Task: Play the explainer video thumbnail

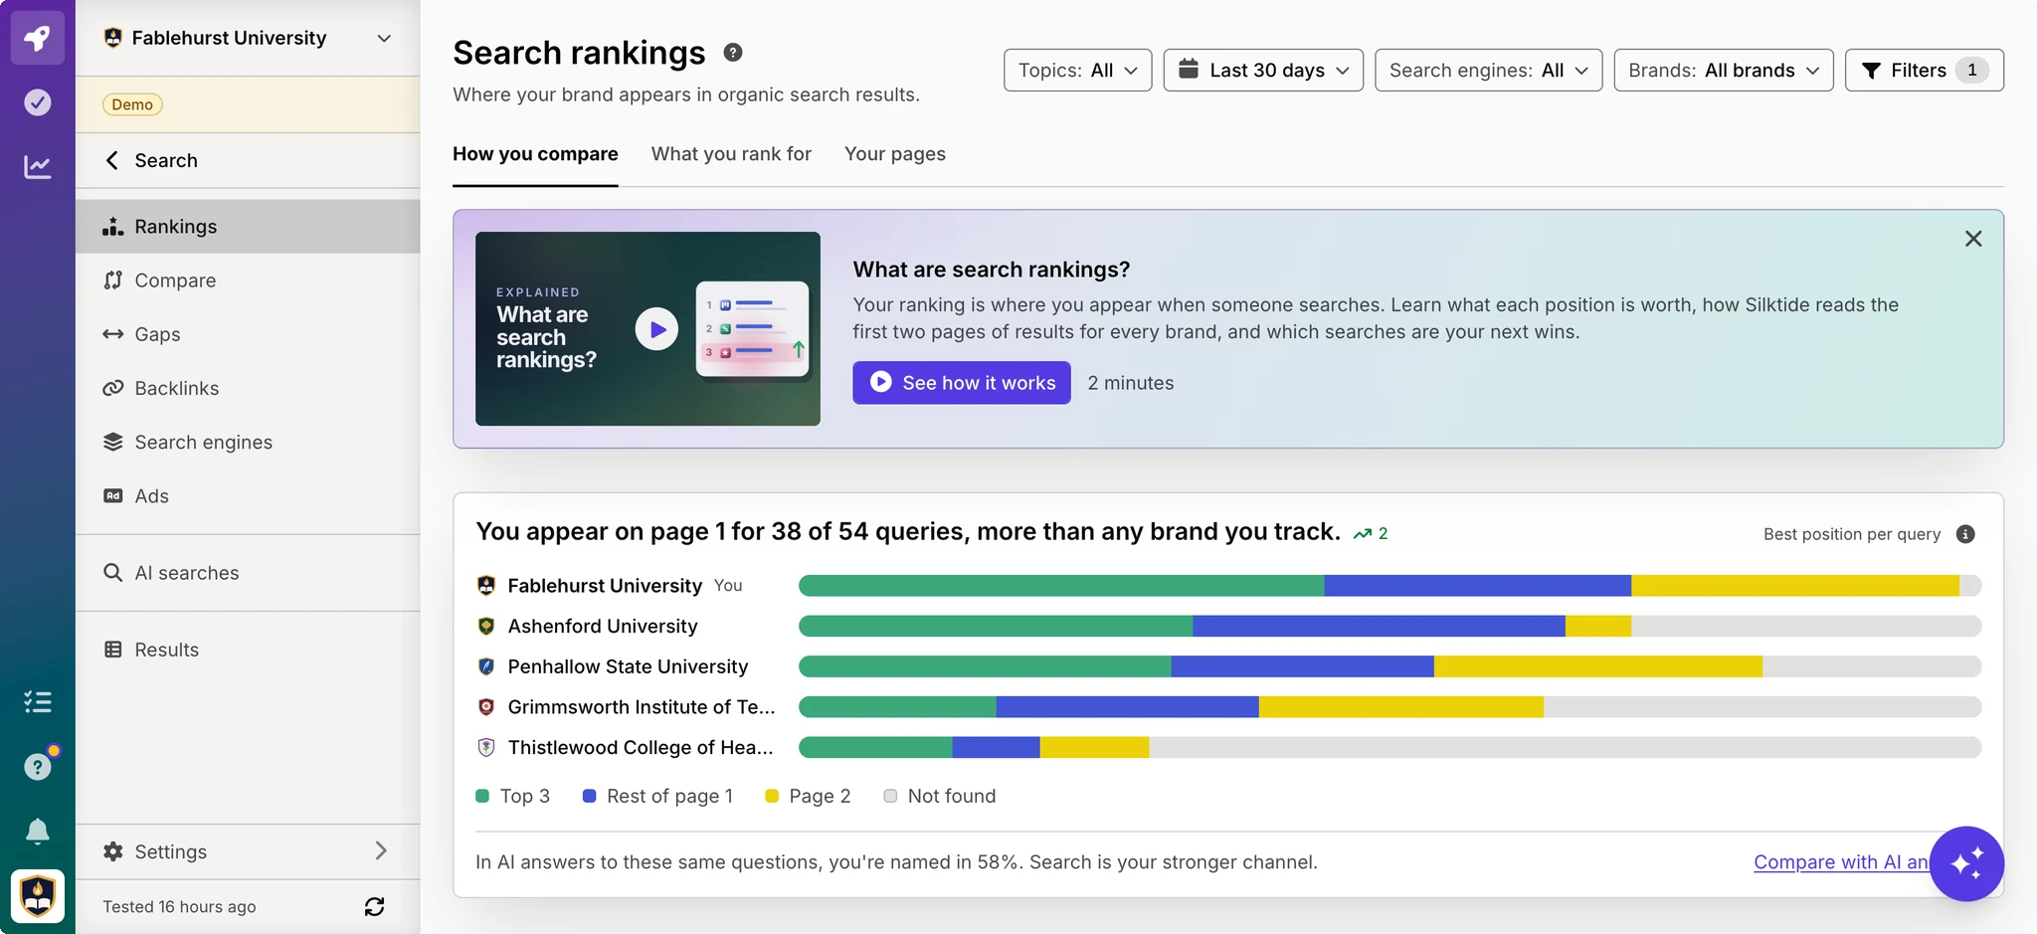Action: coord(648,328)
